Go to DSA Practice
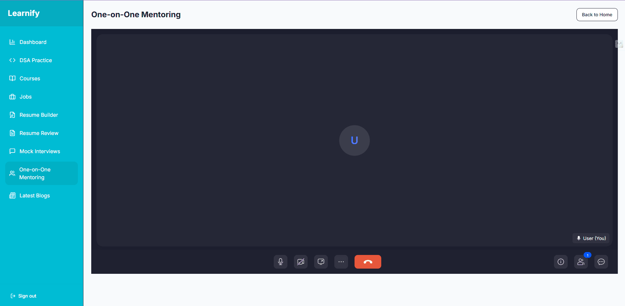The height and width of the screenshot is (306, 625). point(36,60)
